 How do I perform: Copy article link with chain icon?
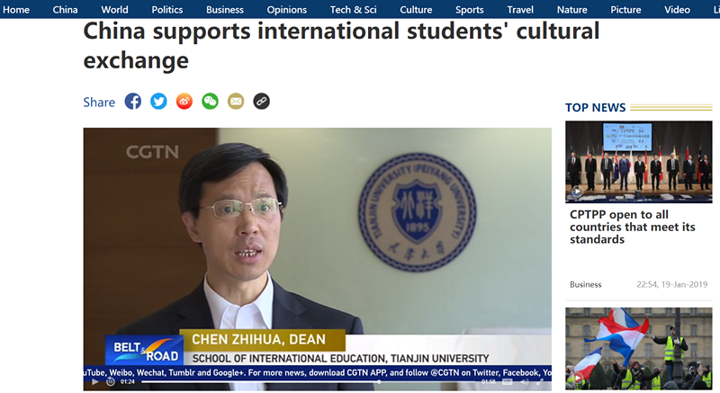pos(261,102)
